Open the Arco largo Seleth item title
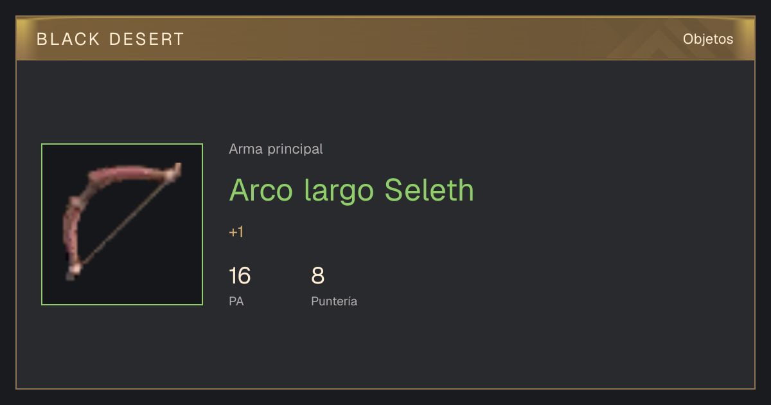771x405 pixels. tap(351, 190)
